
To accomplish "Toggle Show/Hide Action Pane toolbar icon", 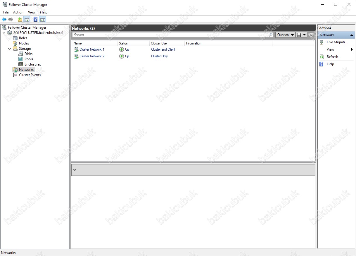I will click(x=43, y=20).
